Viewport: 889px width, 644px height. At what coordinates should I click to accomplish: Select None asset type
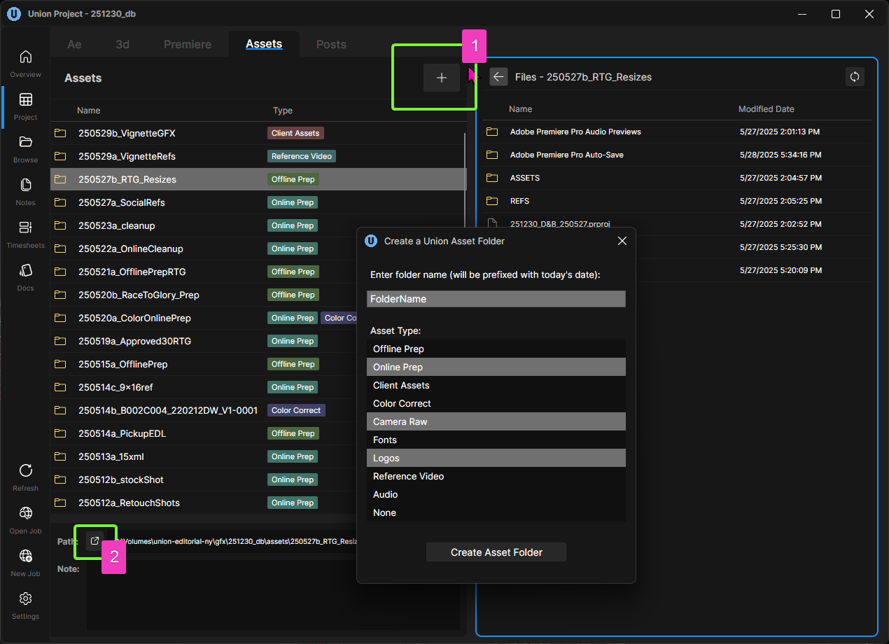pos(496,512)
